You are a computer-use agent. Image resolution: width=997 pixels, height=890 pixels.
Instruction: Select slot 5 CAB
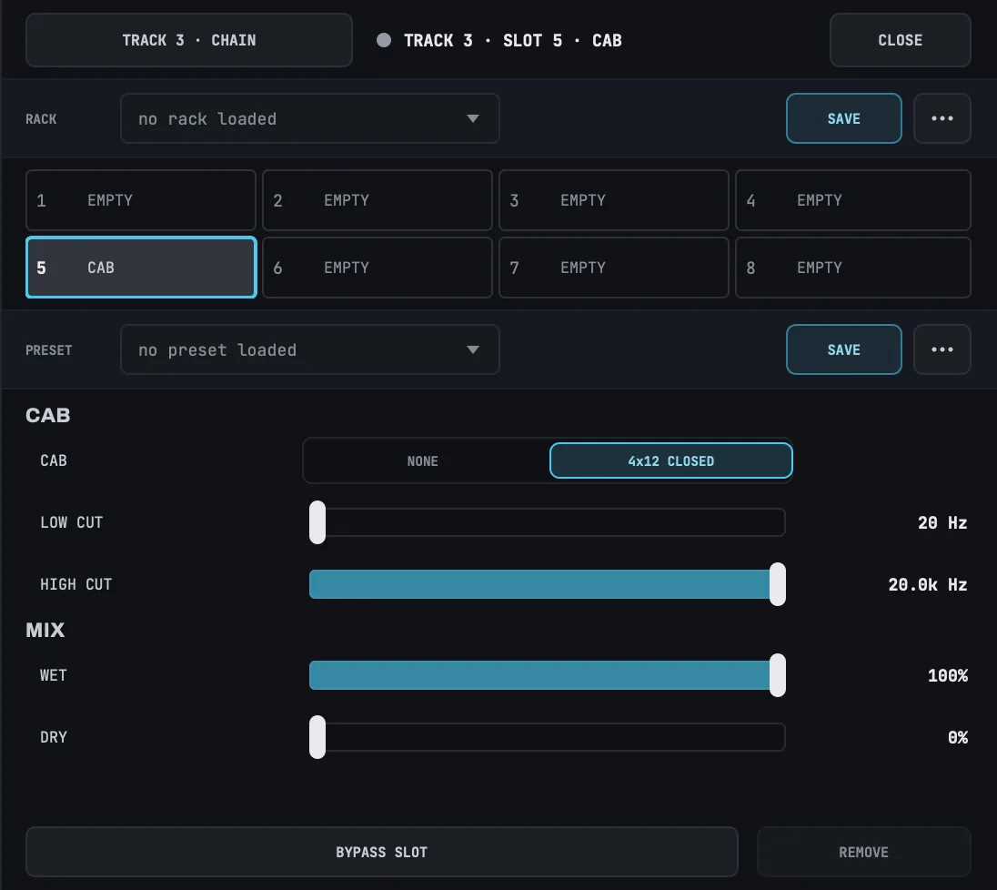[140, 268]
